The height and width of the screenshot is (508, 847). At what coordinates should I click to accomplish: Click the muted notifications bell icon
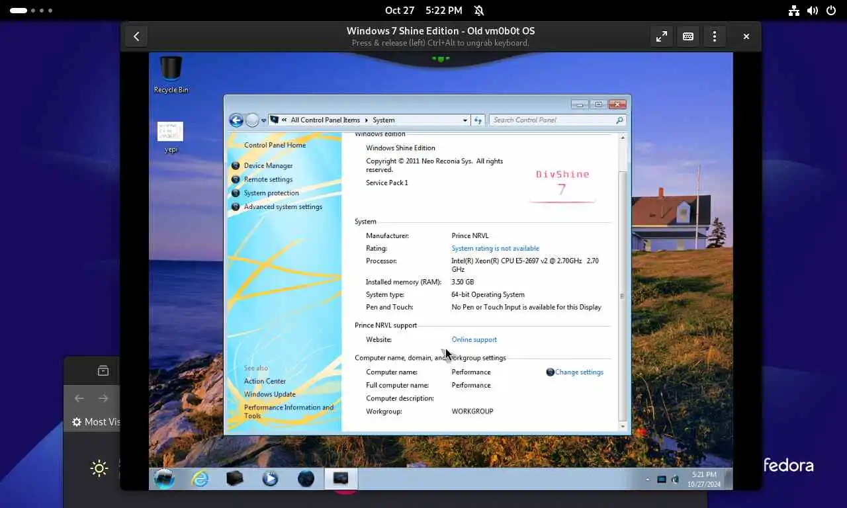coord(479,11)
